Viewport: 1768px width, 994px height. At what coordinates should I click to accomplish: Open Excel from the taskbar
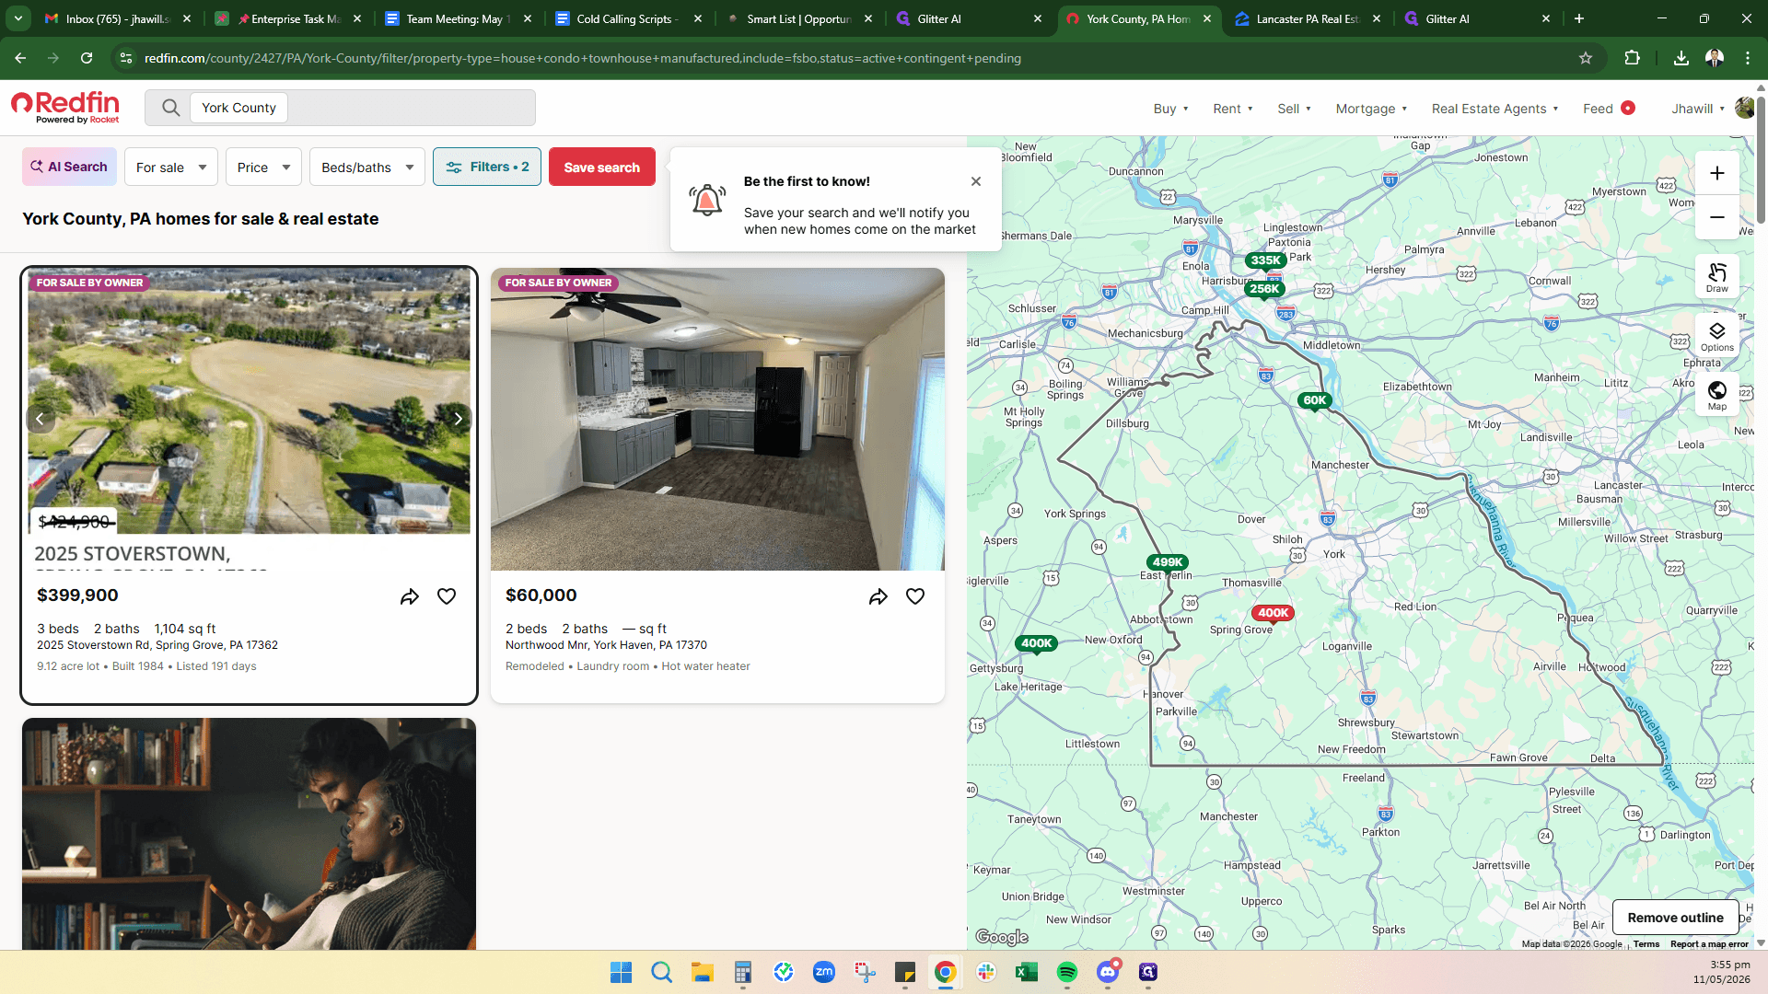click(x=1027, y=972)
